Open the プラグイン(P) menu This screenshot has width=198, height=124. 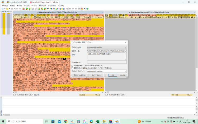(x=42, y=5)
